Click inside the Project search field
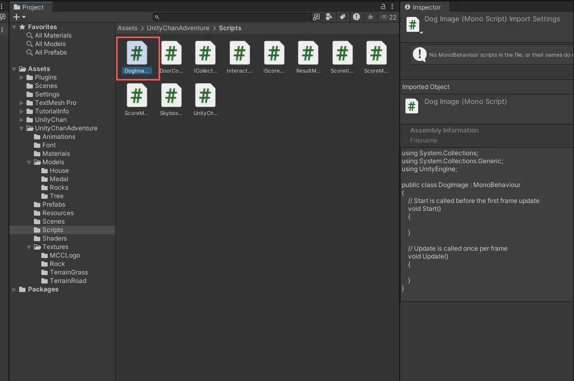Viewport: 574px width, 381px height. 233,17
